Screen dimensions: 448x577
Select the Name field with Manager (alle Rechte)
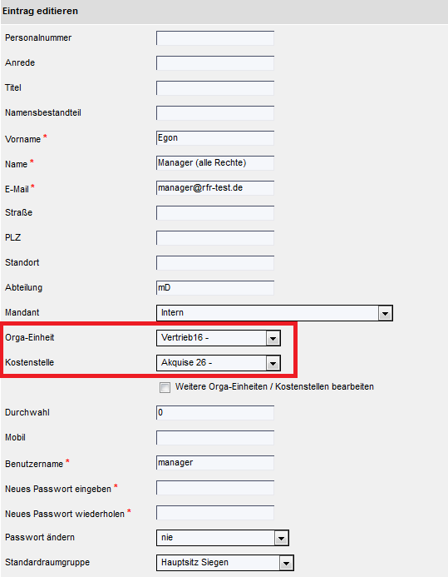[215, 163]
